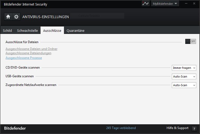Click the question mark help icon
Image resolution: width=200 pixels, height=134 pixels.
(x=194, y=129)
